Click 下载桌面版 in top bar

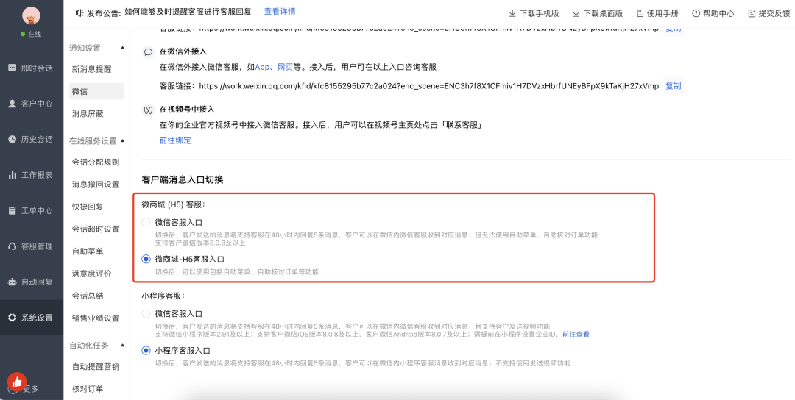tap(598, 14)
